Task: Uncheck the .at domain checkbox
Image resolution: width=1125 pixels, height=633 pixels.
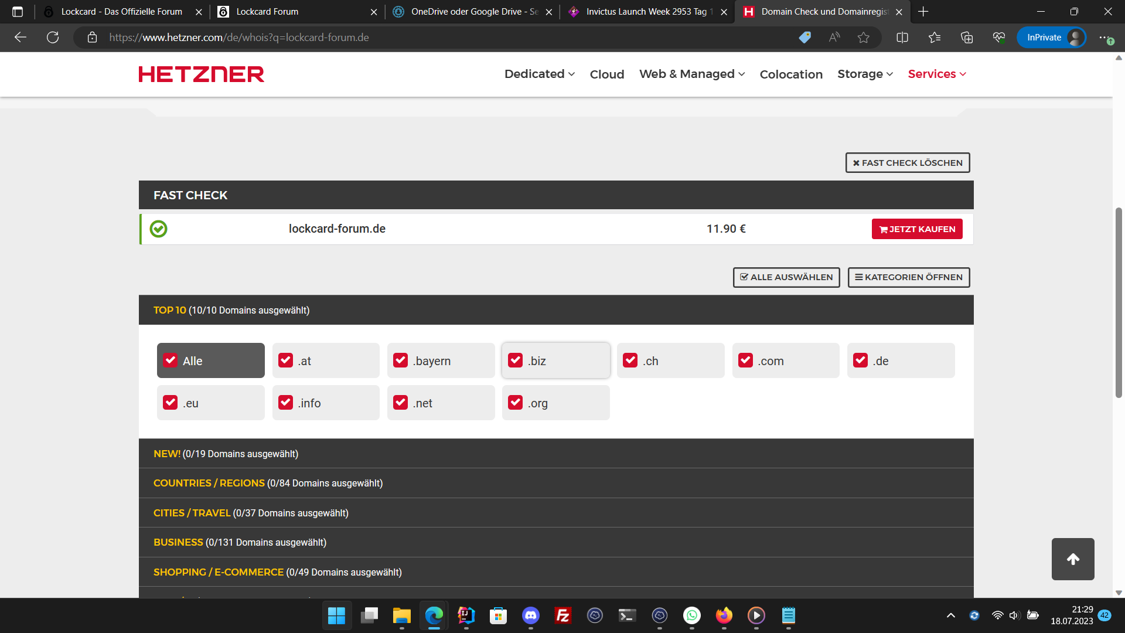Action: 285,360
